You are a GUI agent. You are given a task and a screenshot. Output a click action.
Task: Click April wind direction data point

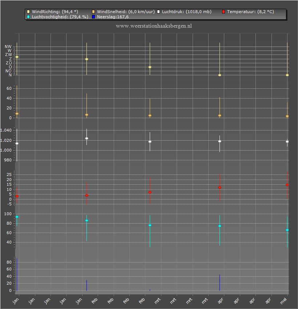tap(220, 75)
